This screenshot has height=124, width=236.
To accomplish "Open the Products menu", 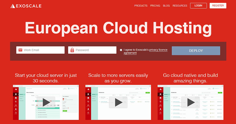I will [141, 6].
